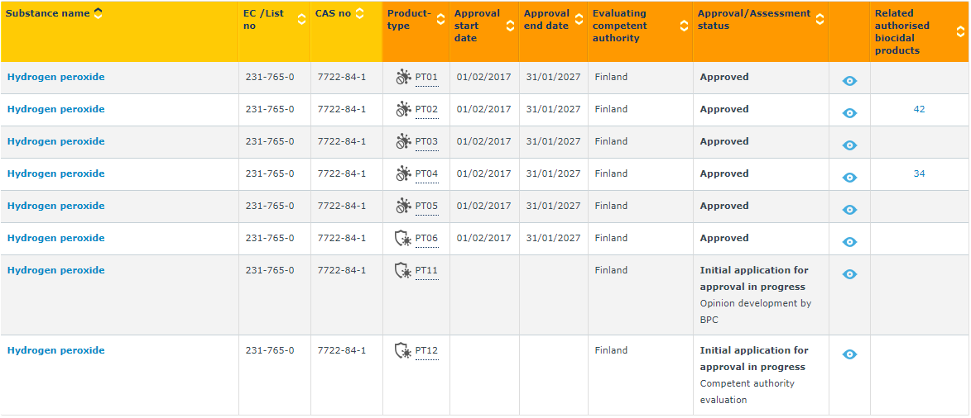Click the product-type icon beside PT04

[x=403, y=174]
